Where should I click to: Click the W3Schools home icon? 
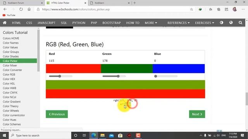5,23
